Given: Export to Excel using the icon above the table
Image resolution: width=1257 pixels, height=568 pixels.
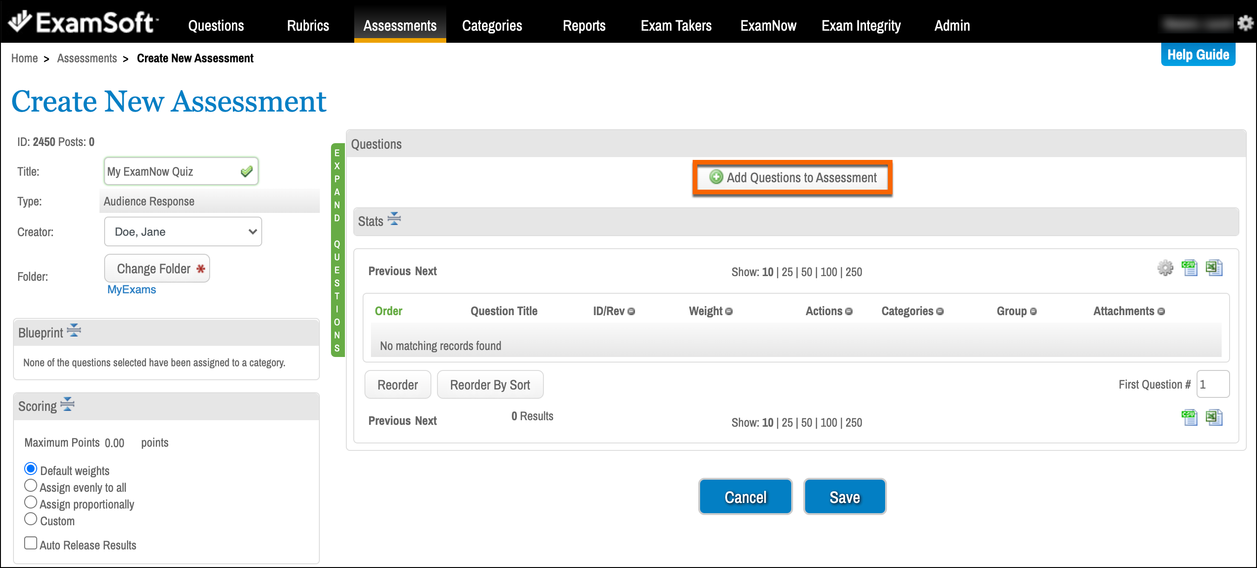Looking at the screenshot, I should point(1214,268).
